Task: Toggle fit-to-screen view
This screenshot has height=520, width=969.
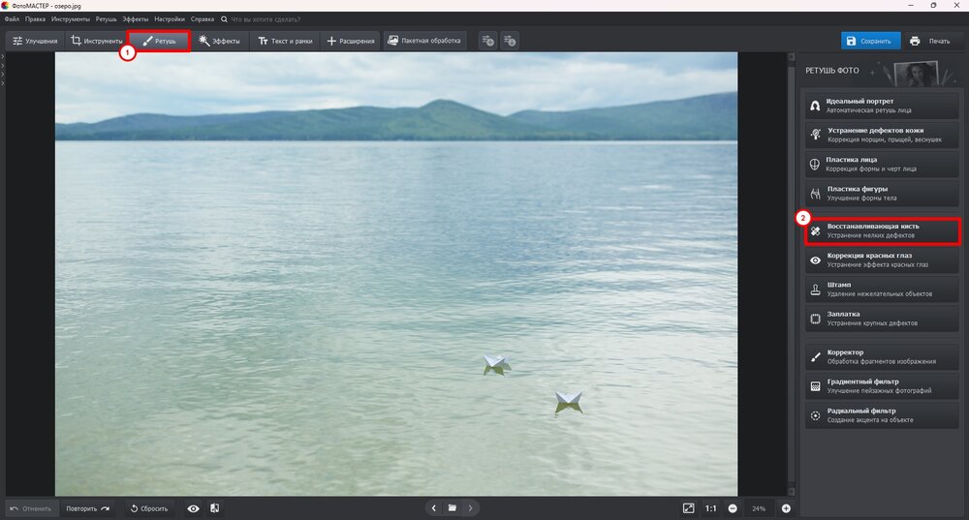Action: pos(688,508)
